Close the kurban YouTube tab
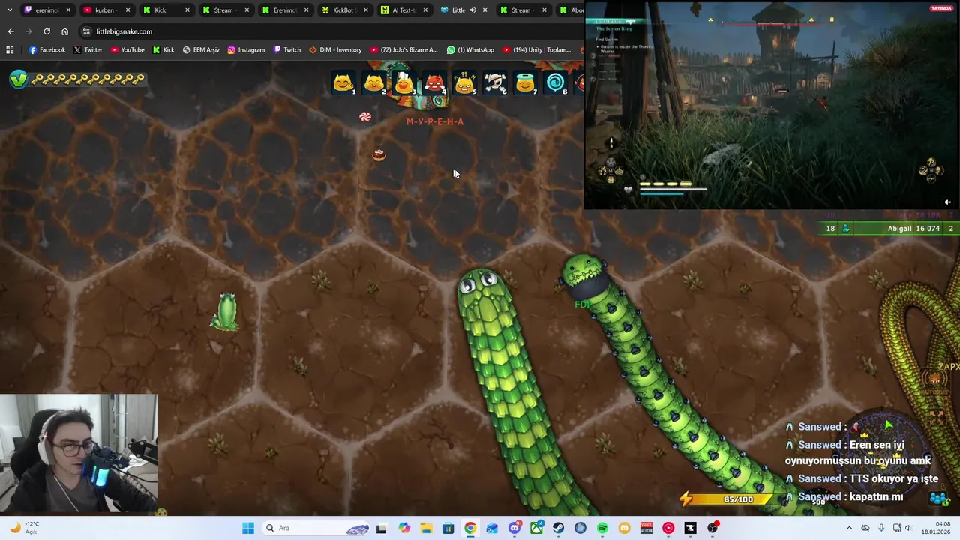Screen dimensions: 960x540 coord(127,10)
